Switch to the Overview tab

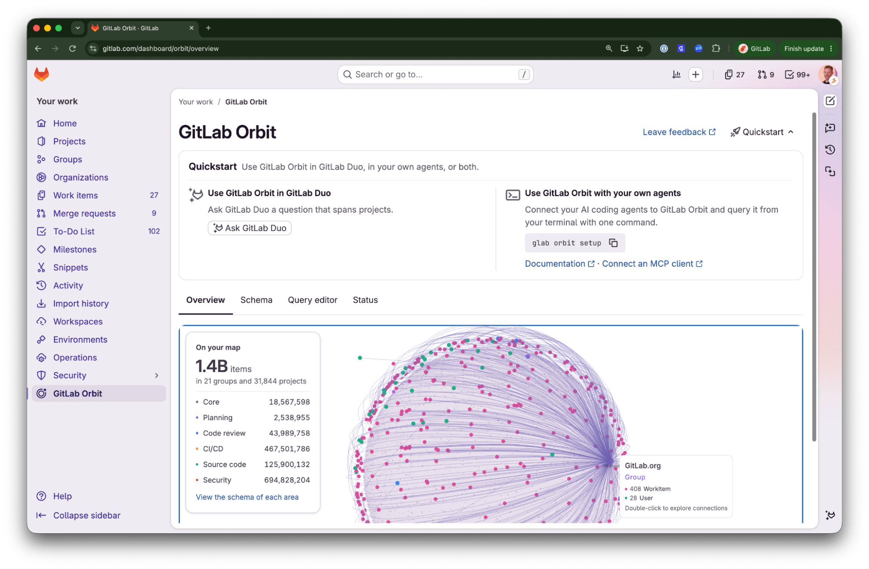click(206, 300)
